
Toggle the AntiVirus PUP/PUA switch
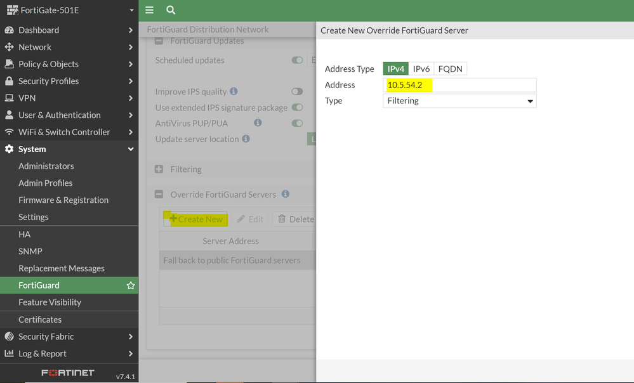297,124
